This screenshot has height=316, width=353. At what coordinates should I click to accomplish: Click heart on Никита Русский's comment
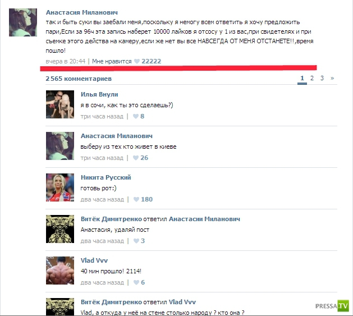pyautogui.click(x=136, y=199)
